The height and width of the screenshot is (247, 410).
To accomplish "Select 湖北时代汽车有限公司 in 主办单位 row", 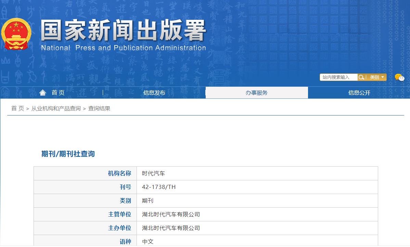I will click(171, 228).
